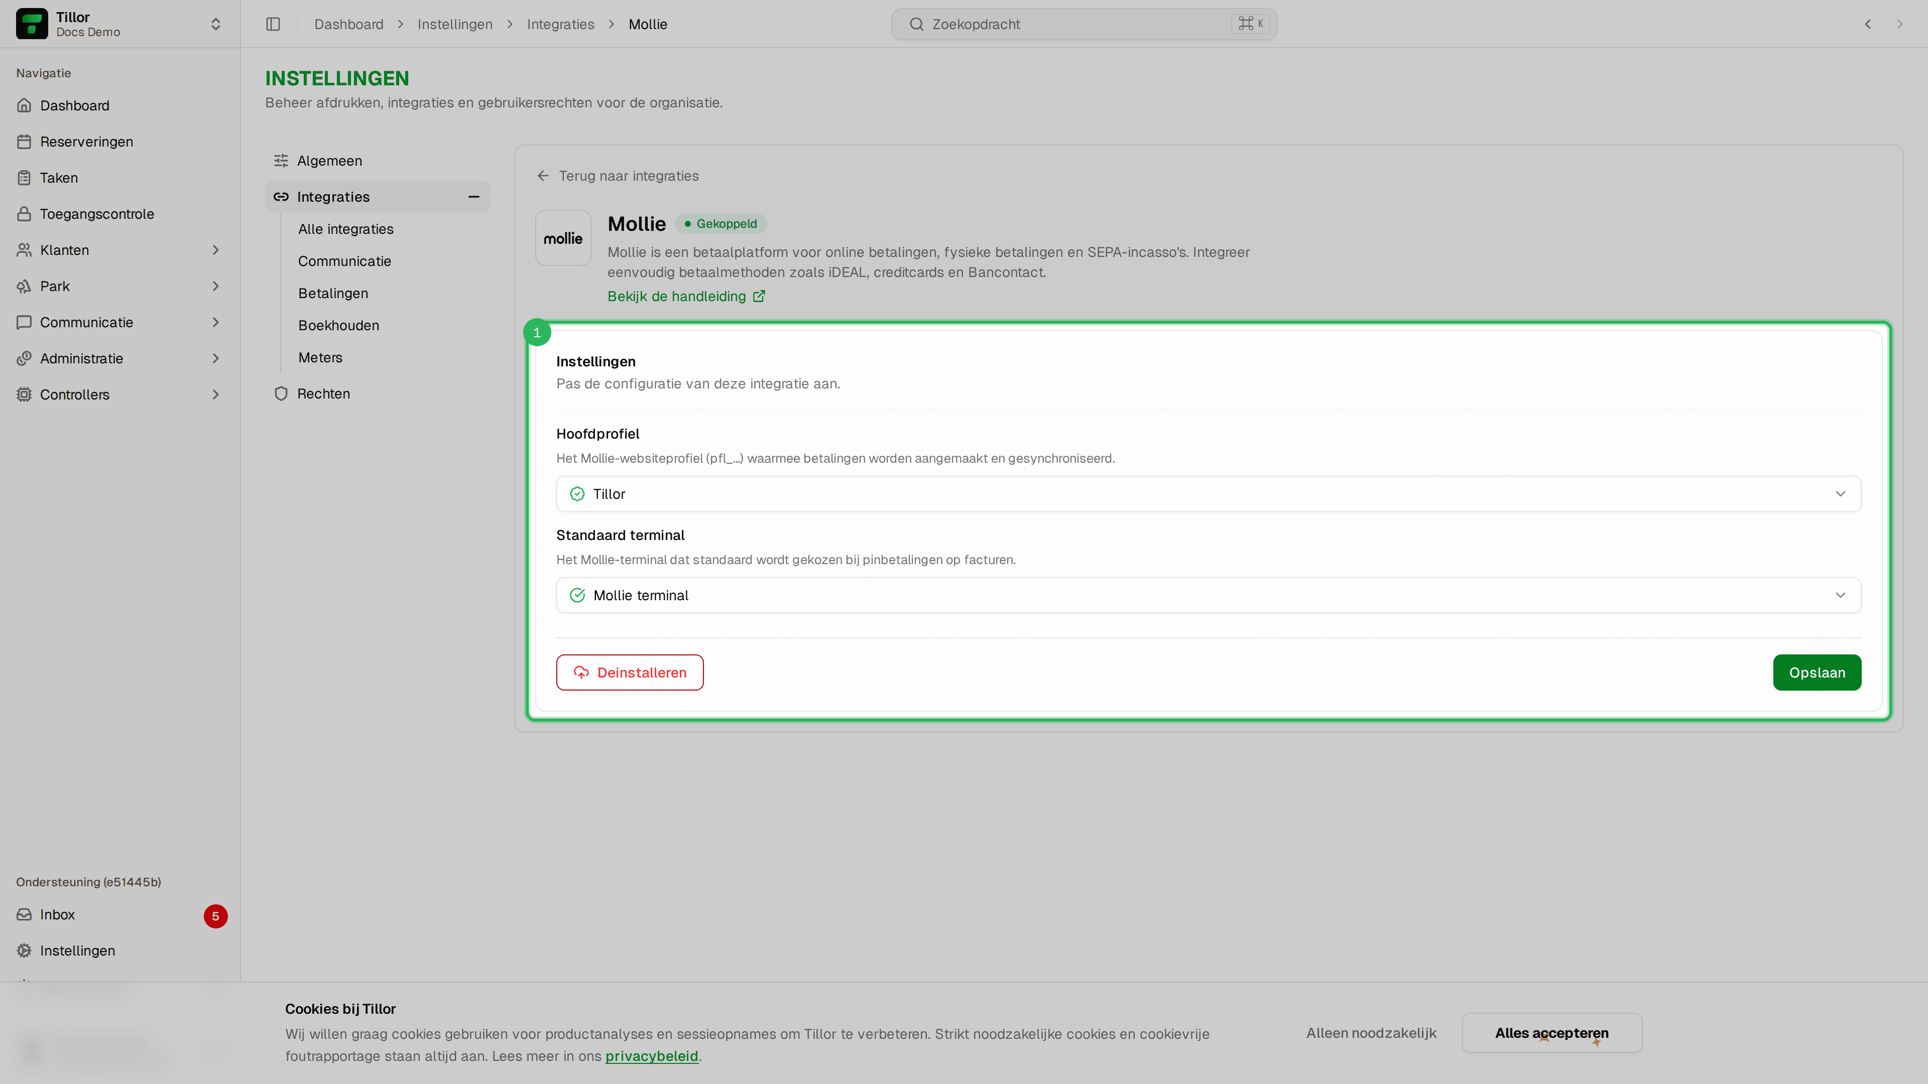This screenshot has height=1084, width=1928.
Task: Open the privacybeleid link
Action: coord(651,1056)
